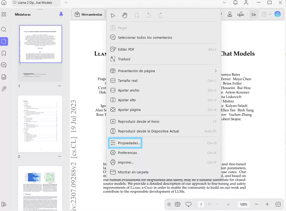The width and height of the screenshot is (286, 211).
Task: Open the 100% zoom level dropdown
Action: point(243,204)
